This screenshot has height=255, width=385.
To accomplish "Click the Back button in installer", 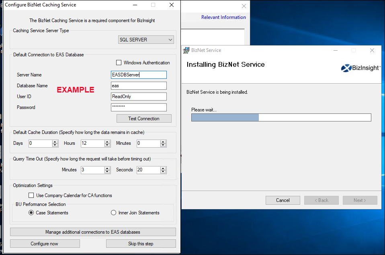I will [322, 200].
